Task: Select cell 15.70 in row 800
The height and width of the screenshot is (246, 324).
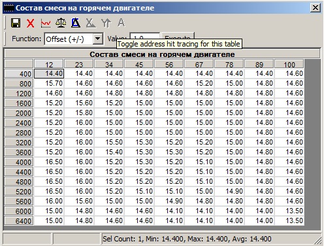Action: tap(49, 83)
